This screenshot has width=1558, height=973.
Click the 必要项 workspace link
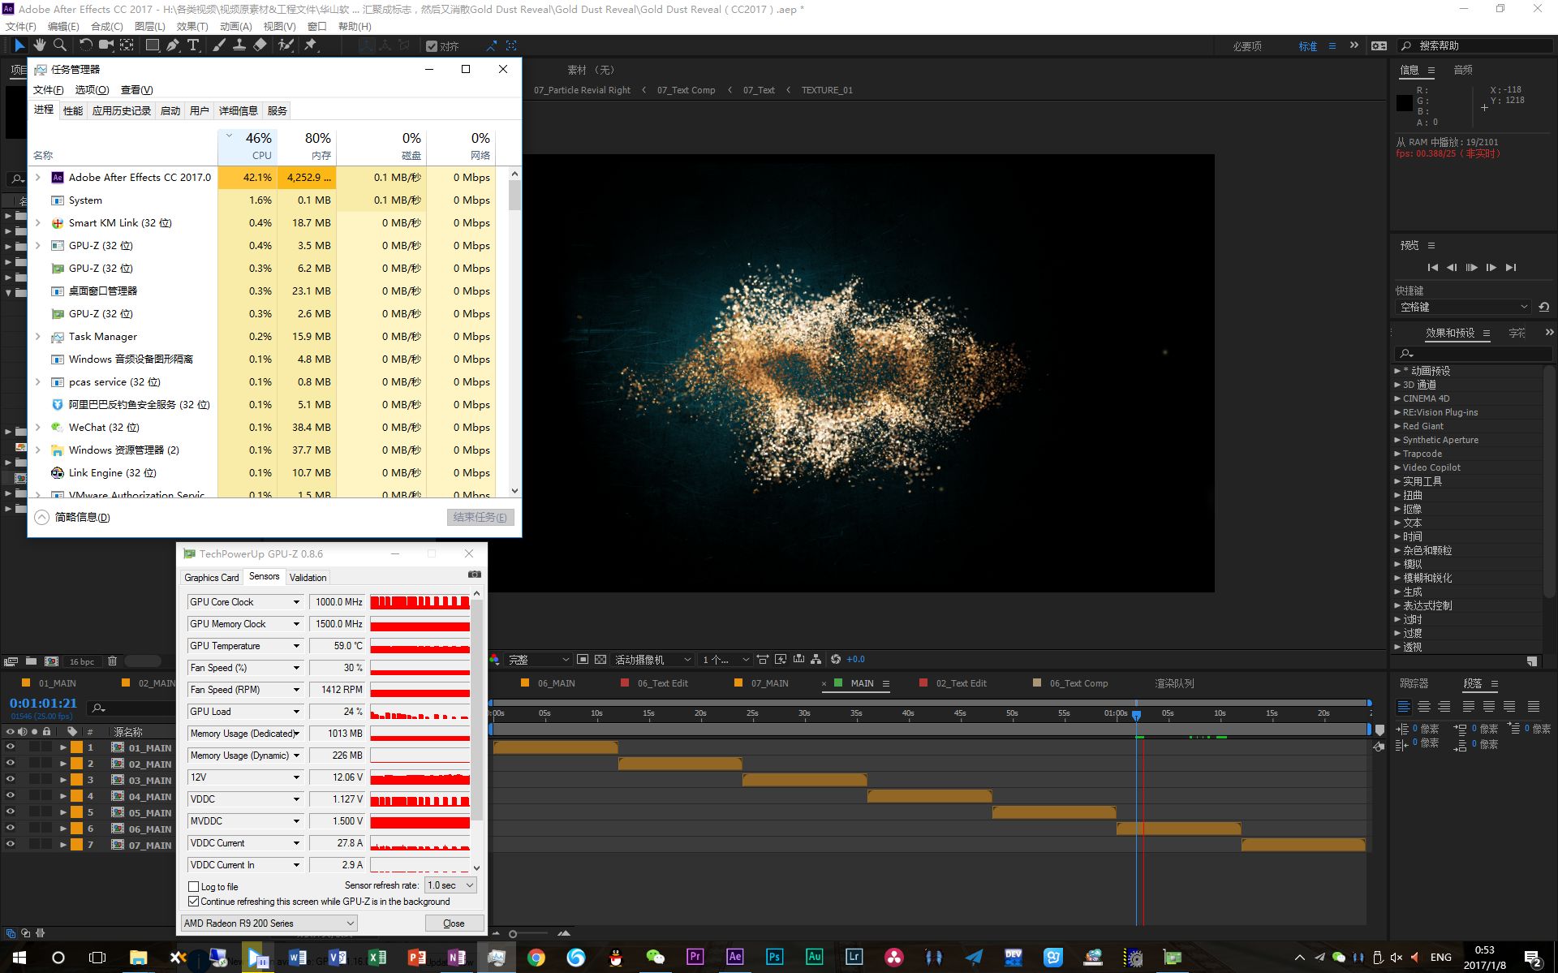tap(1247, 46)
